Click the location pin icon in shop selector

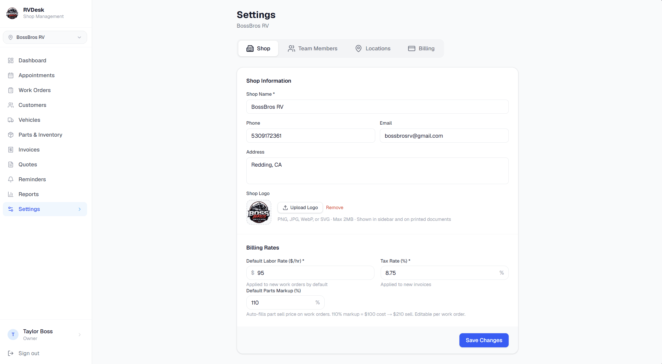point(10,37)
